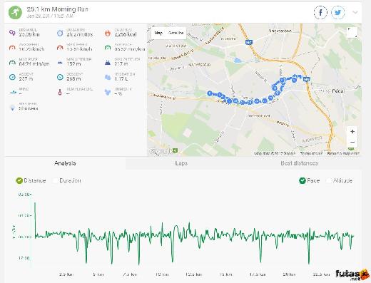Open the Report a map error link
The image size is (371, 283).
point(343,153)
